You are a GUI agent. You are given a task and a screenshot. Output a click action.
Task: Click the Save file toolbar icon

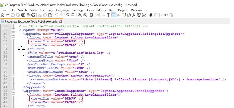[x=13, y=15]
